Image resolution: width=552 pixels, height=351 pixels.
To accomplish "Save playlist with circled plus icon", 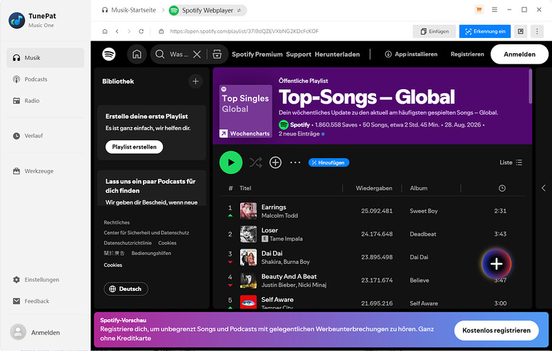I will [275, 162].
